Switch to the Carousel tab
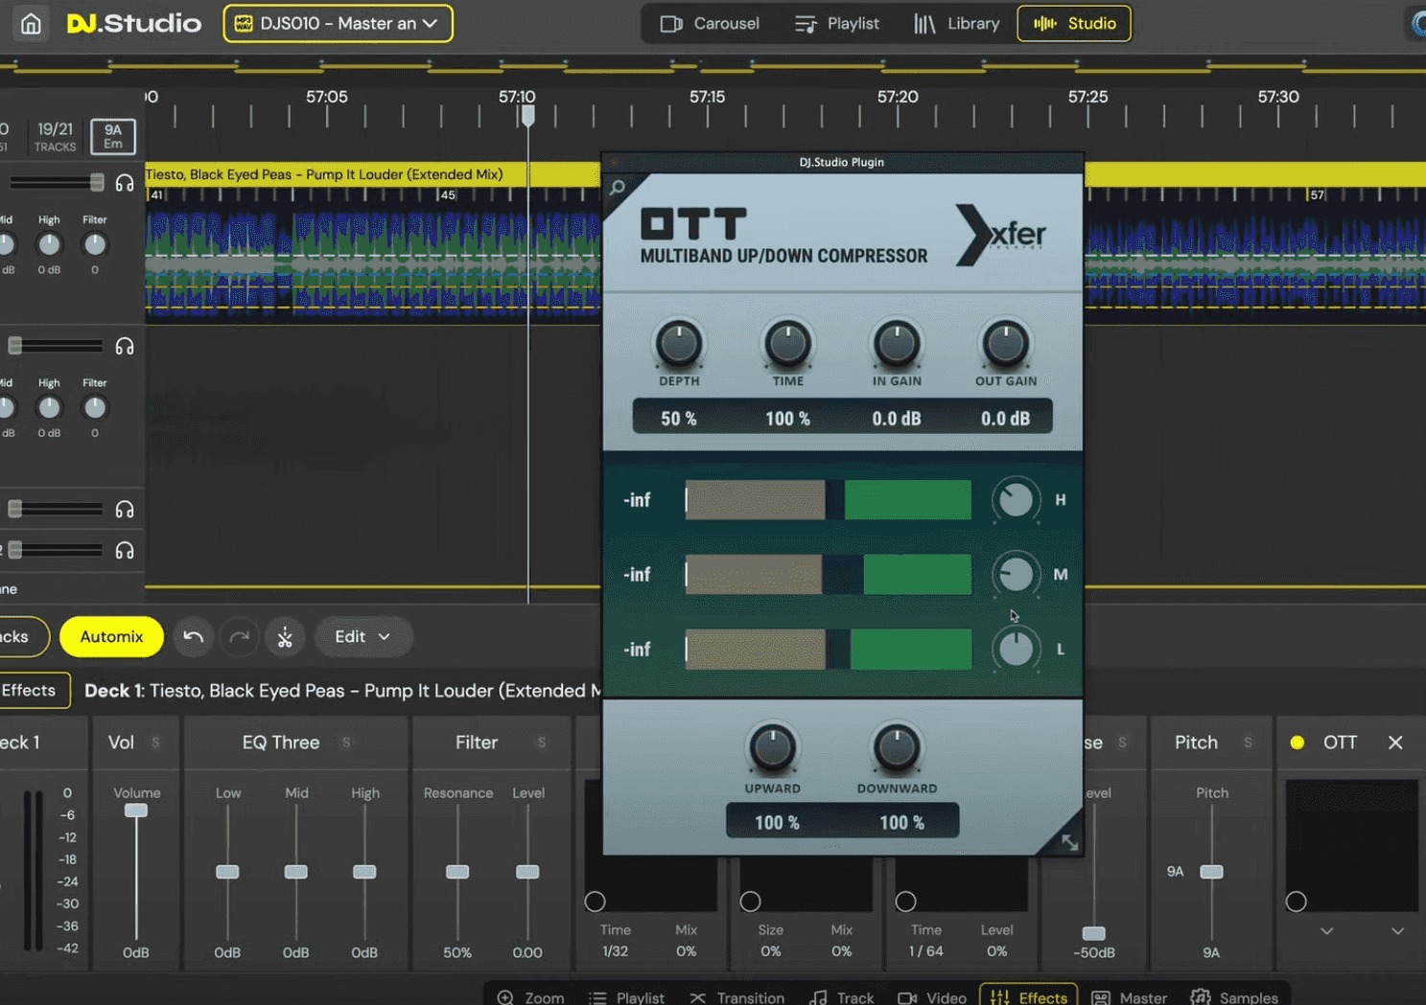 click(x=711, y=23)
